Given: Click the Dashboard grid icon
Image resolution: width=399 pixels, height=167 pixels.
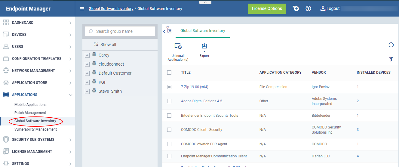Looking at the screenshot, I should pos(6,23).
